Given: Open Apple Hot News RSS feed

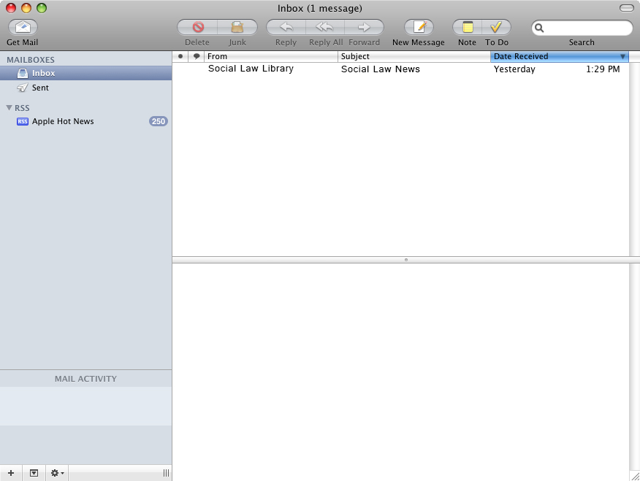Looking at the screenshot, I should click(x=85, y=121).
